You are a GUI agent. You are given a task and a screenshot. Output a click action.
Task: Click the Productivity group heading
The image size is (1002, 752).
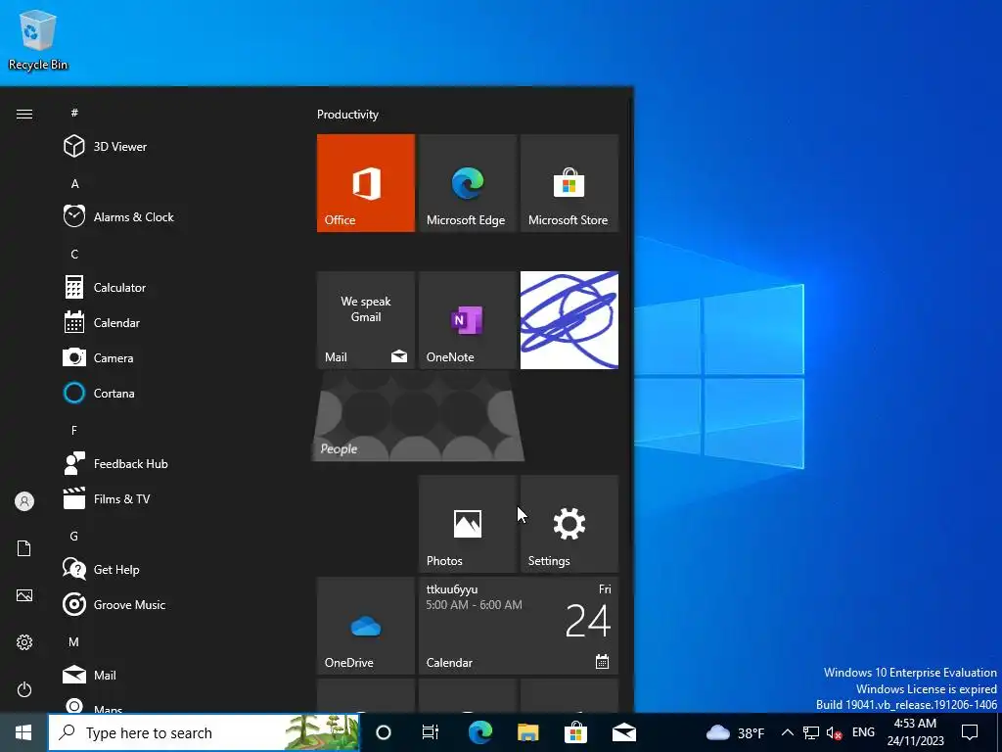point(347,115)
